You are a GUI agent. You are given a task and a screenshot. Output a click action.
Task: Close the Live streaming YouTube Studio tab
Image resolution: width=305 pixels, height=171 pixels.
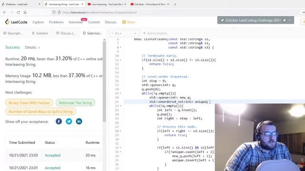tap(125, 4)
